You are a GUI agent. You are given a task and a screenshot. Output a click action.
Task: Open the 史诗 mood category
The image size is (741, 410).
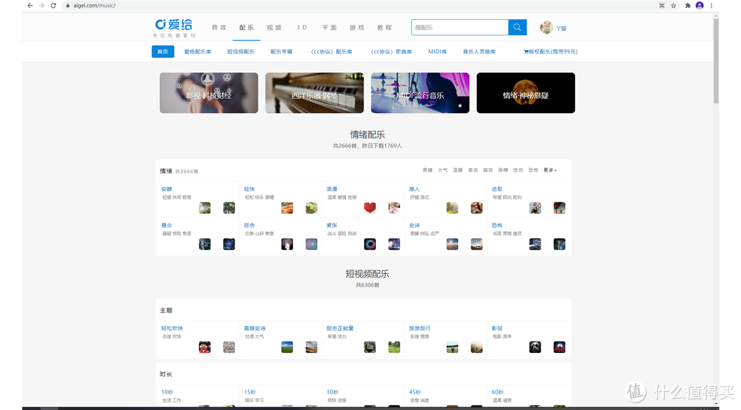(414, 226)
